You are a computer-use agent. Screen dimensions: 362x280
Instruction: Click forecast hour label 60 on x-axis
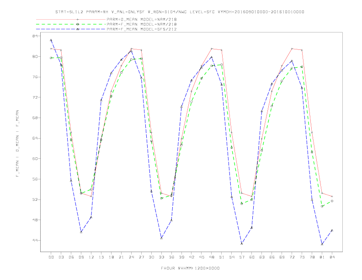pos(252,257)
